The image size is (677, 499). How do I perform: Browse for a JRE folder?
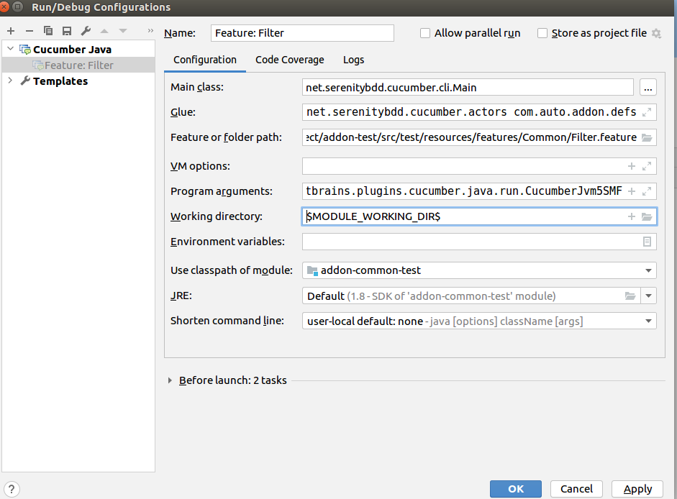[x=630, y=296]
